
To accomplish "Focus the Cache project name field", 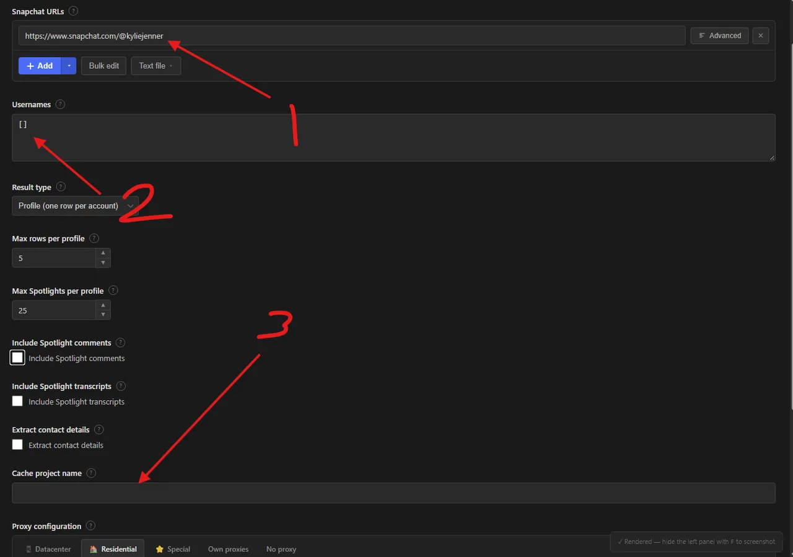I will (x=393, y=493).
